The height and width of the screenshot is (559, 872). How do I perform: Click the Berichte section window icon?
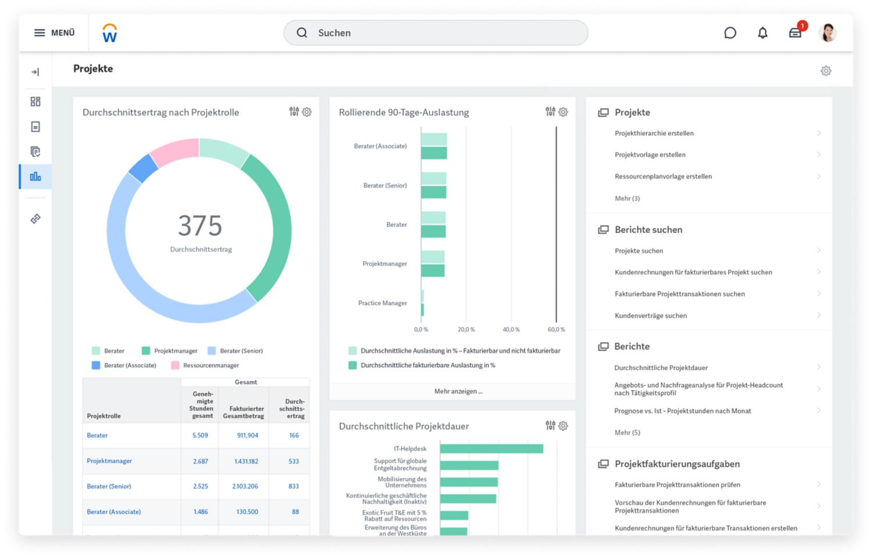[603, 346]
